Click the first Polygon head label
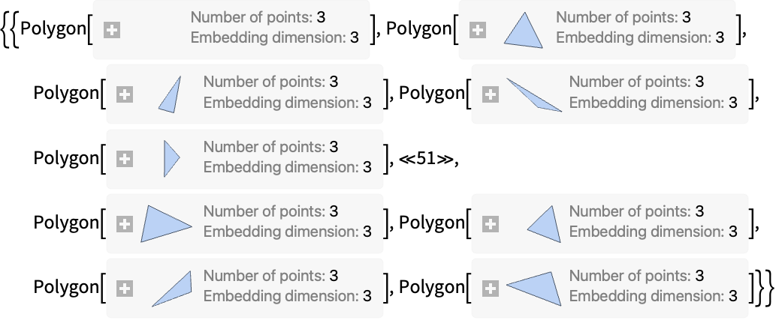 [x=53, y=29]
